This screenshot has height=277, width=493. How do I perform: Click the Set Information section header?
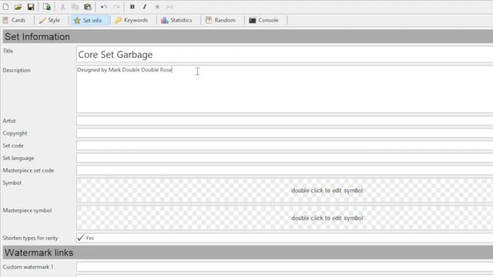pos(248,37)
